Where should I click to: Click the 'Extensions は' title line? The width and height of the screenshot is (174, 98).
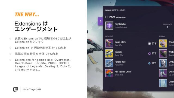pyautogui.click(x=31, y=24)
